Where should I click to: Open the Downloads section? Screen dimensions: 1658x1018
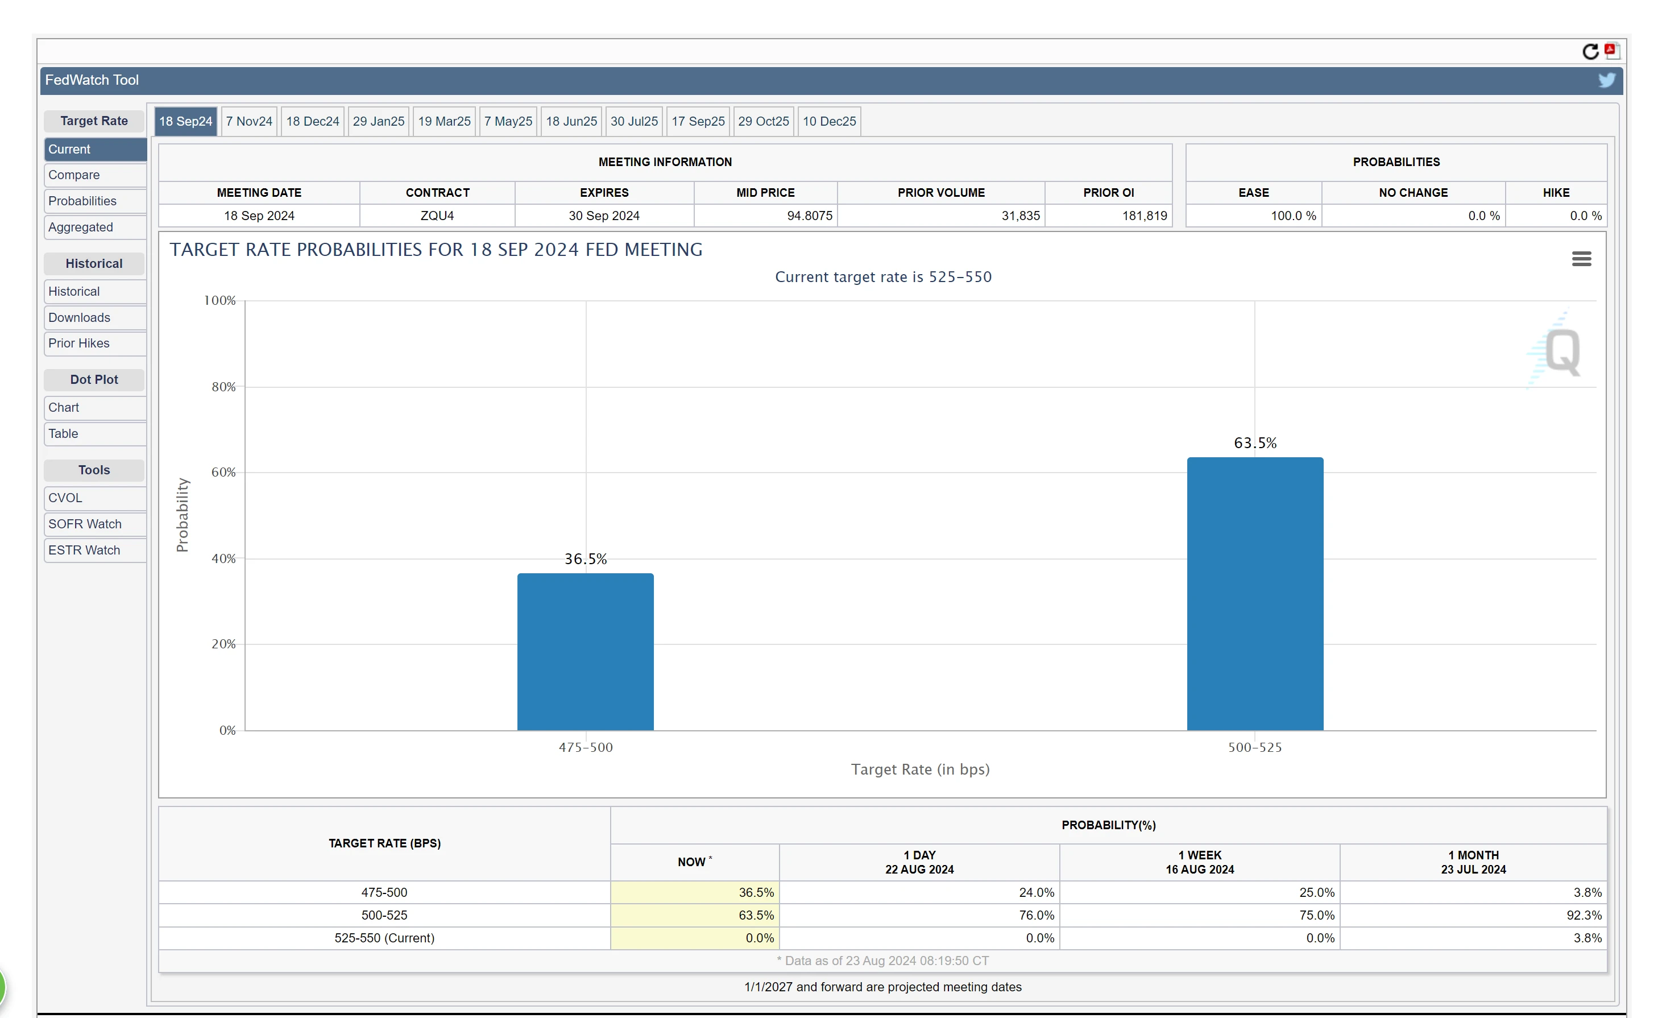[94, 318]
